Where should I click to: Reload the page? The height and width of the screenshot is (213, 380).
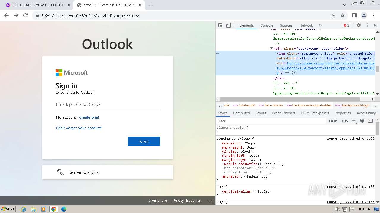[26, 15]
